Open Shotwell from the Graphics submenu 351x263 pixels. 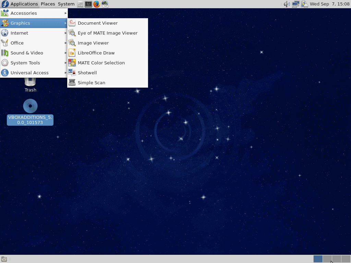point(87,73)
